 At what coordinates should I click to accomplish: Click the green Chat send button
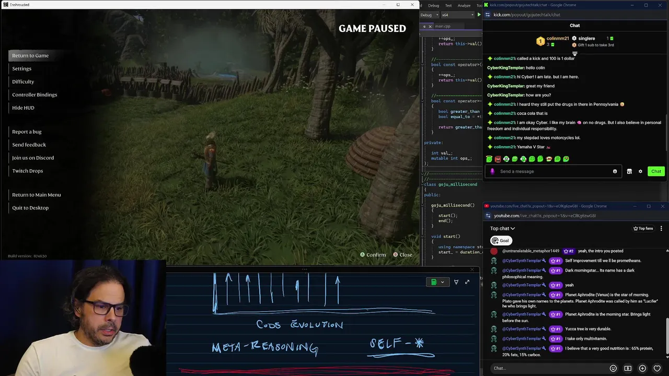point(656,171)
